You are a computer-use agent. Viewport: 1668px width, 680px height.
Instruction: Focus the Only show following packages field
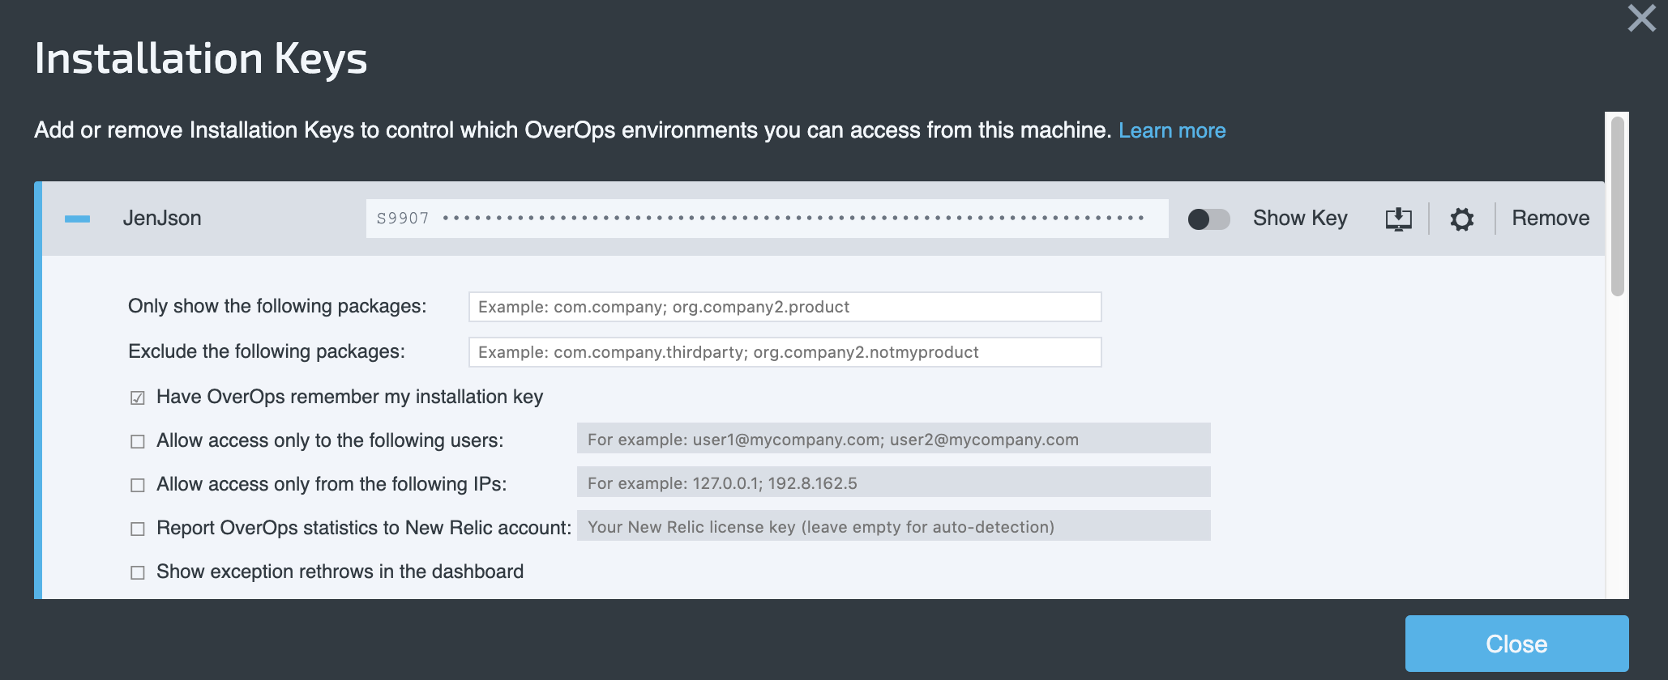pos(785,307)
